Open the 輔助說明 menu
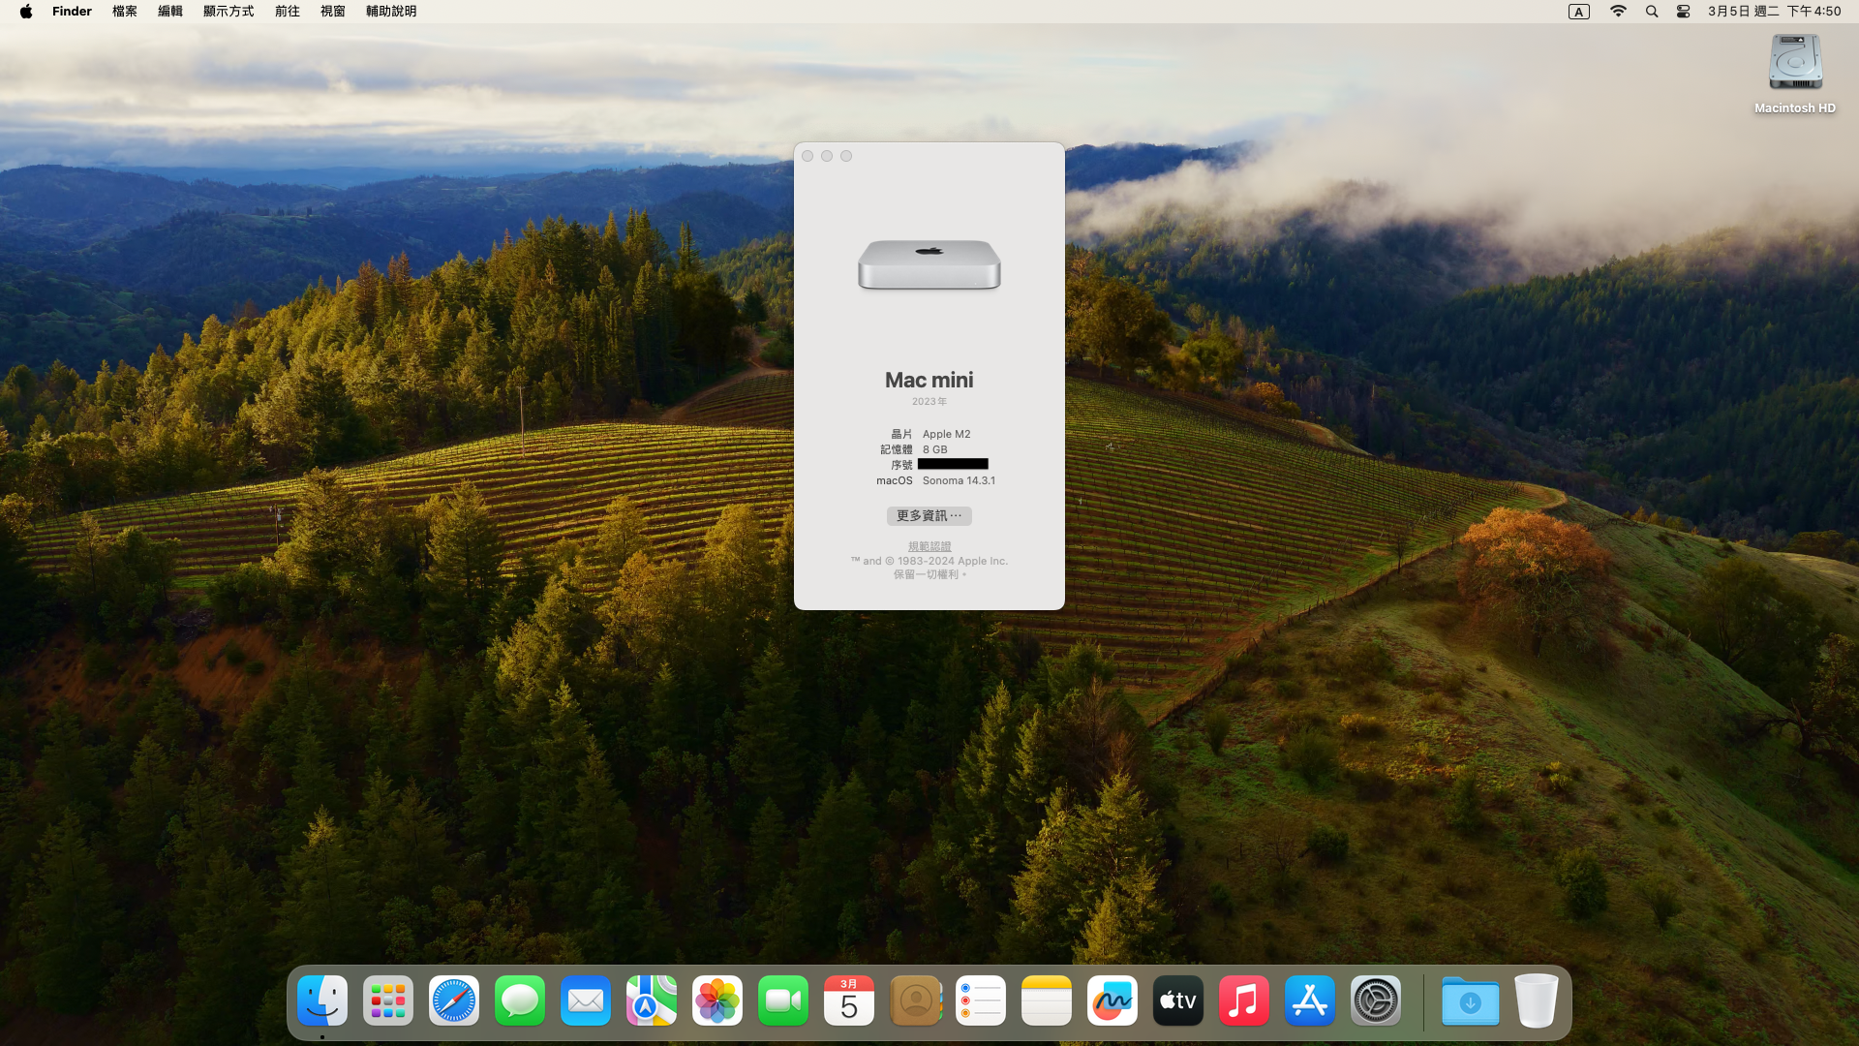The width and height of the screenshot is (1859, 1046). (391, 12)
